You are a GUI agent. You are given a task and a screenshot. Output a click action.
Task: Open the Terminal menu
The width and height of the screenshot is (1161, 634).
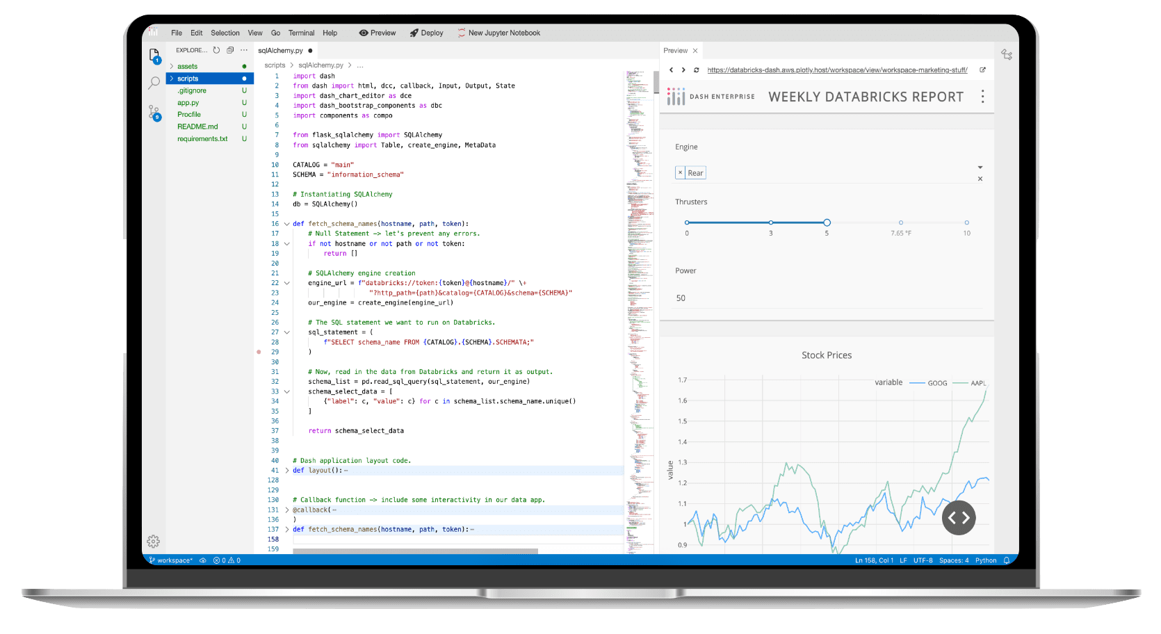click(x=301, y=33)
